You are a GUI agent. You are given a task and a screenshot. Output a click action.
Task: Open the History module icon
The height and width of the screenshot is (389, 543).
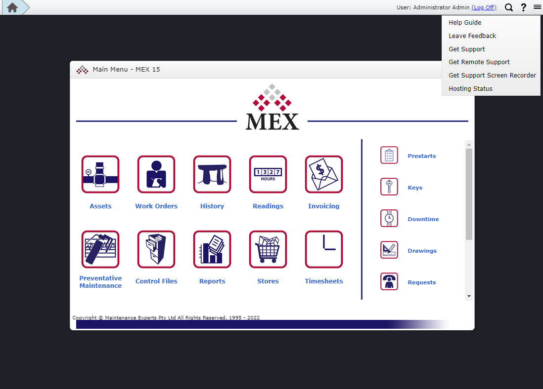point(212,174)
